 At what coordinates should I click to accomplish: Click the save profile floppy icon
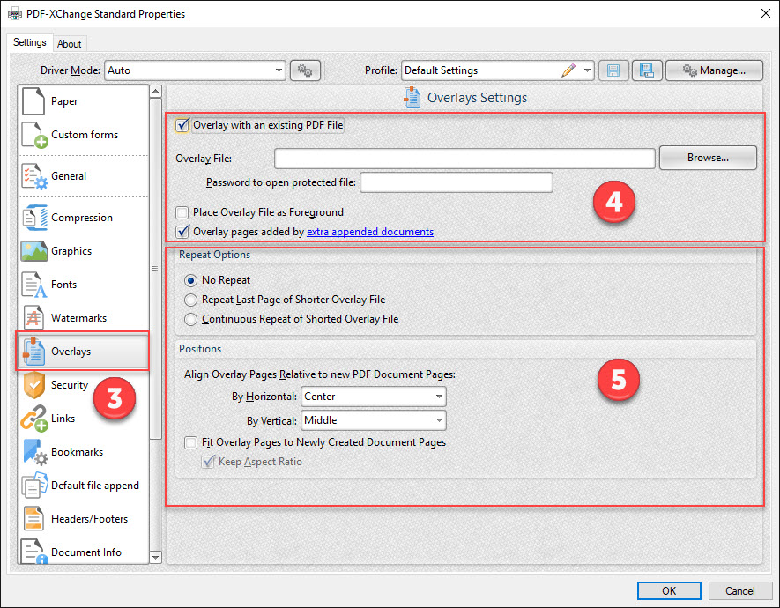(x=613, y=70)
